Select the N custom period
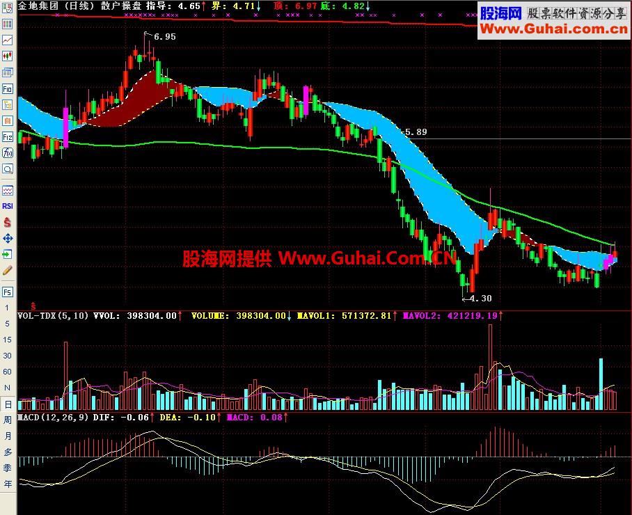Viewport: 632px width, 515px height. [7, 388]
